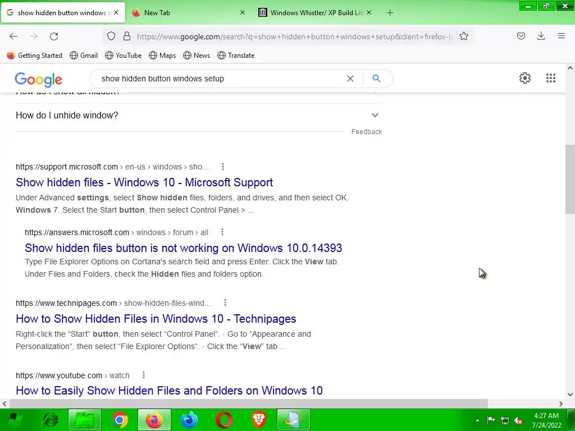Select Firefox in the taskbar
Screen dimensions: 575x431
pos(154,420)
